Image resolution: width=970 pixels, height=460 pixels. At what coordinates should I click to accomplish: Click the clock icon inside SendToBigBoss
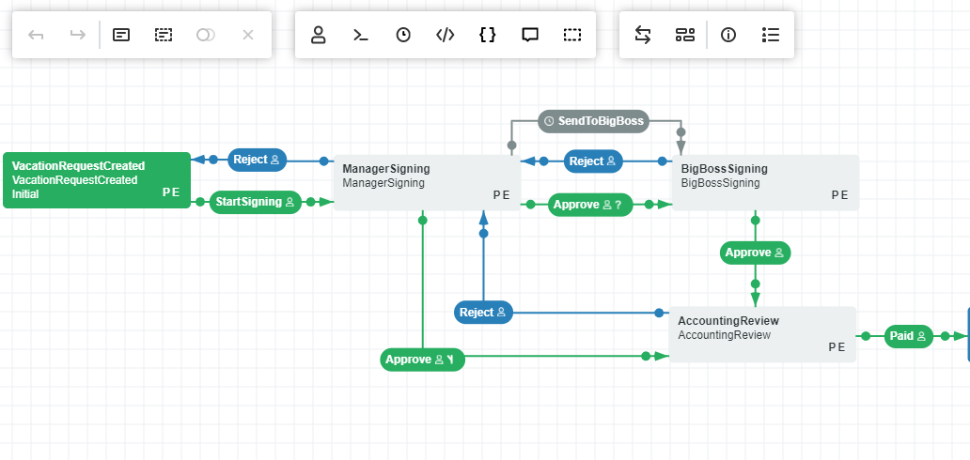point(549,121)
